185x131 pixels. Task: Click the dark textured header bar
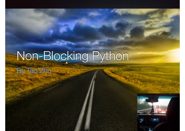point(92,4)
